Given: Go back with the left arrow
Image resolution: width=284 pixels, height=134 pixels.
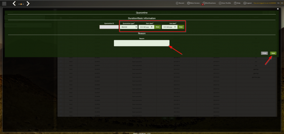Looking at the screenshot, I should (14, 4).
